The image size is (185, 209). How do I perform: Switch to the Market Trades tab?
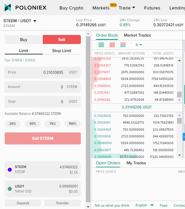(137, 35)
